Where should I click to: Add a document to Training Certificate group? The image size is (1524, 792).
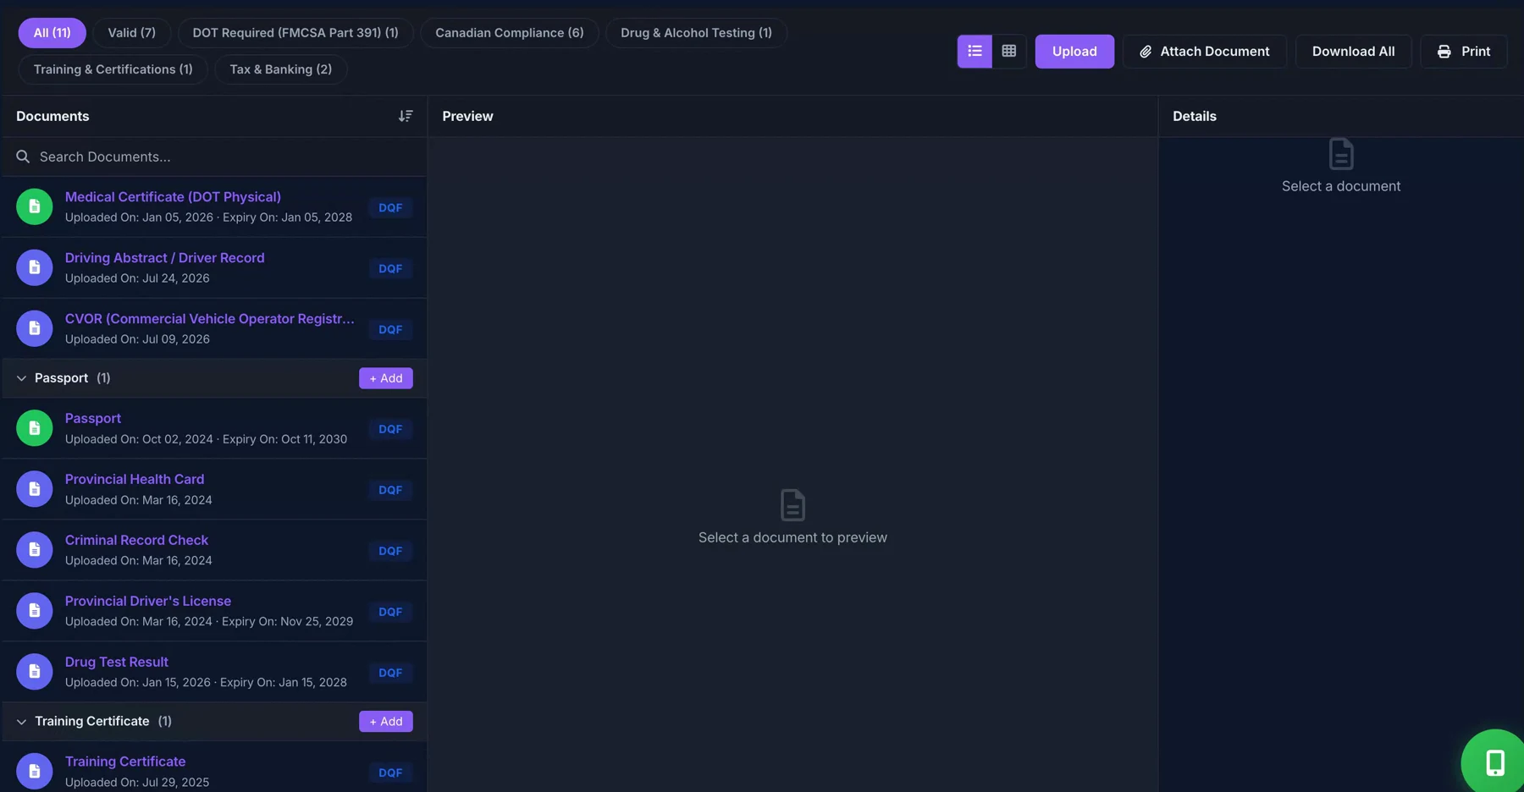click(386, 722)
